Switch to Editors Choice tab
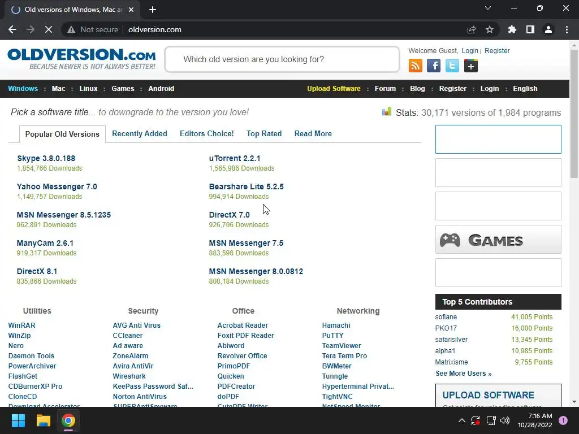Viewport: 579px width, 434px height. coord(207,133)
